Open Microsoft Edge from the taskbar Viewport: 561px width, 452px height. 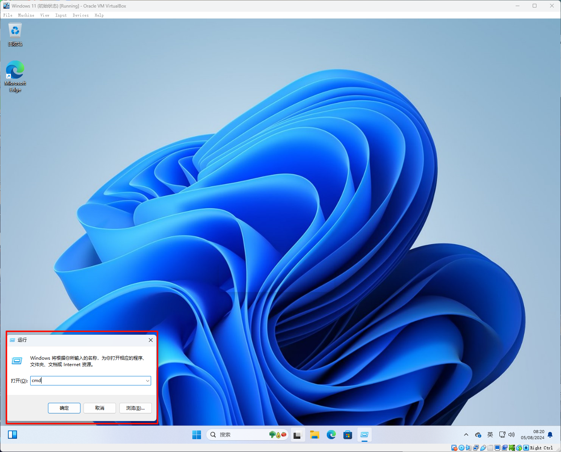(x=331, y=435)
